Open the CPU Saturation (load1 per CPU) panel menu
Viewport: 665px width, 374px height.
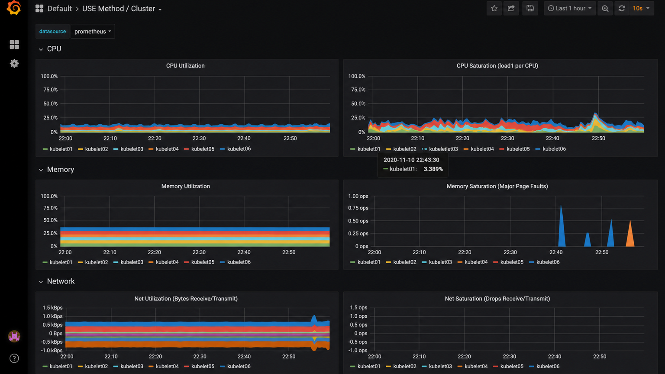pos(497,66)
